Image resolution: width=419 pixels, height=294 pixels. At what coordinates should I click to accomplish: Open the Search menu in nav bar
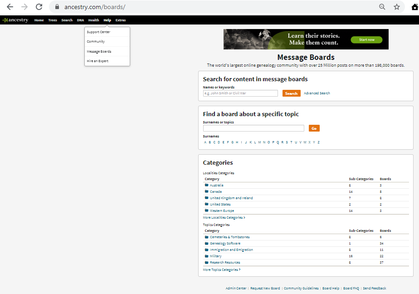(x=67, y=20)
